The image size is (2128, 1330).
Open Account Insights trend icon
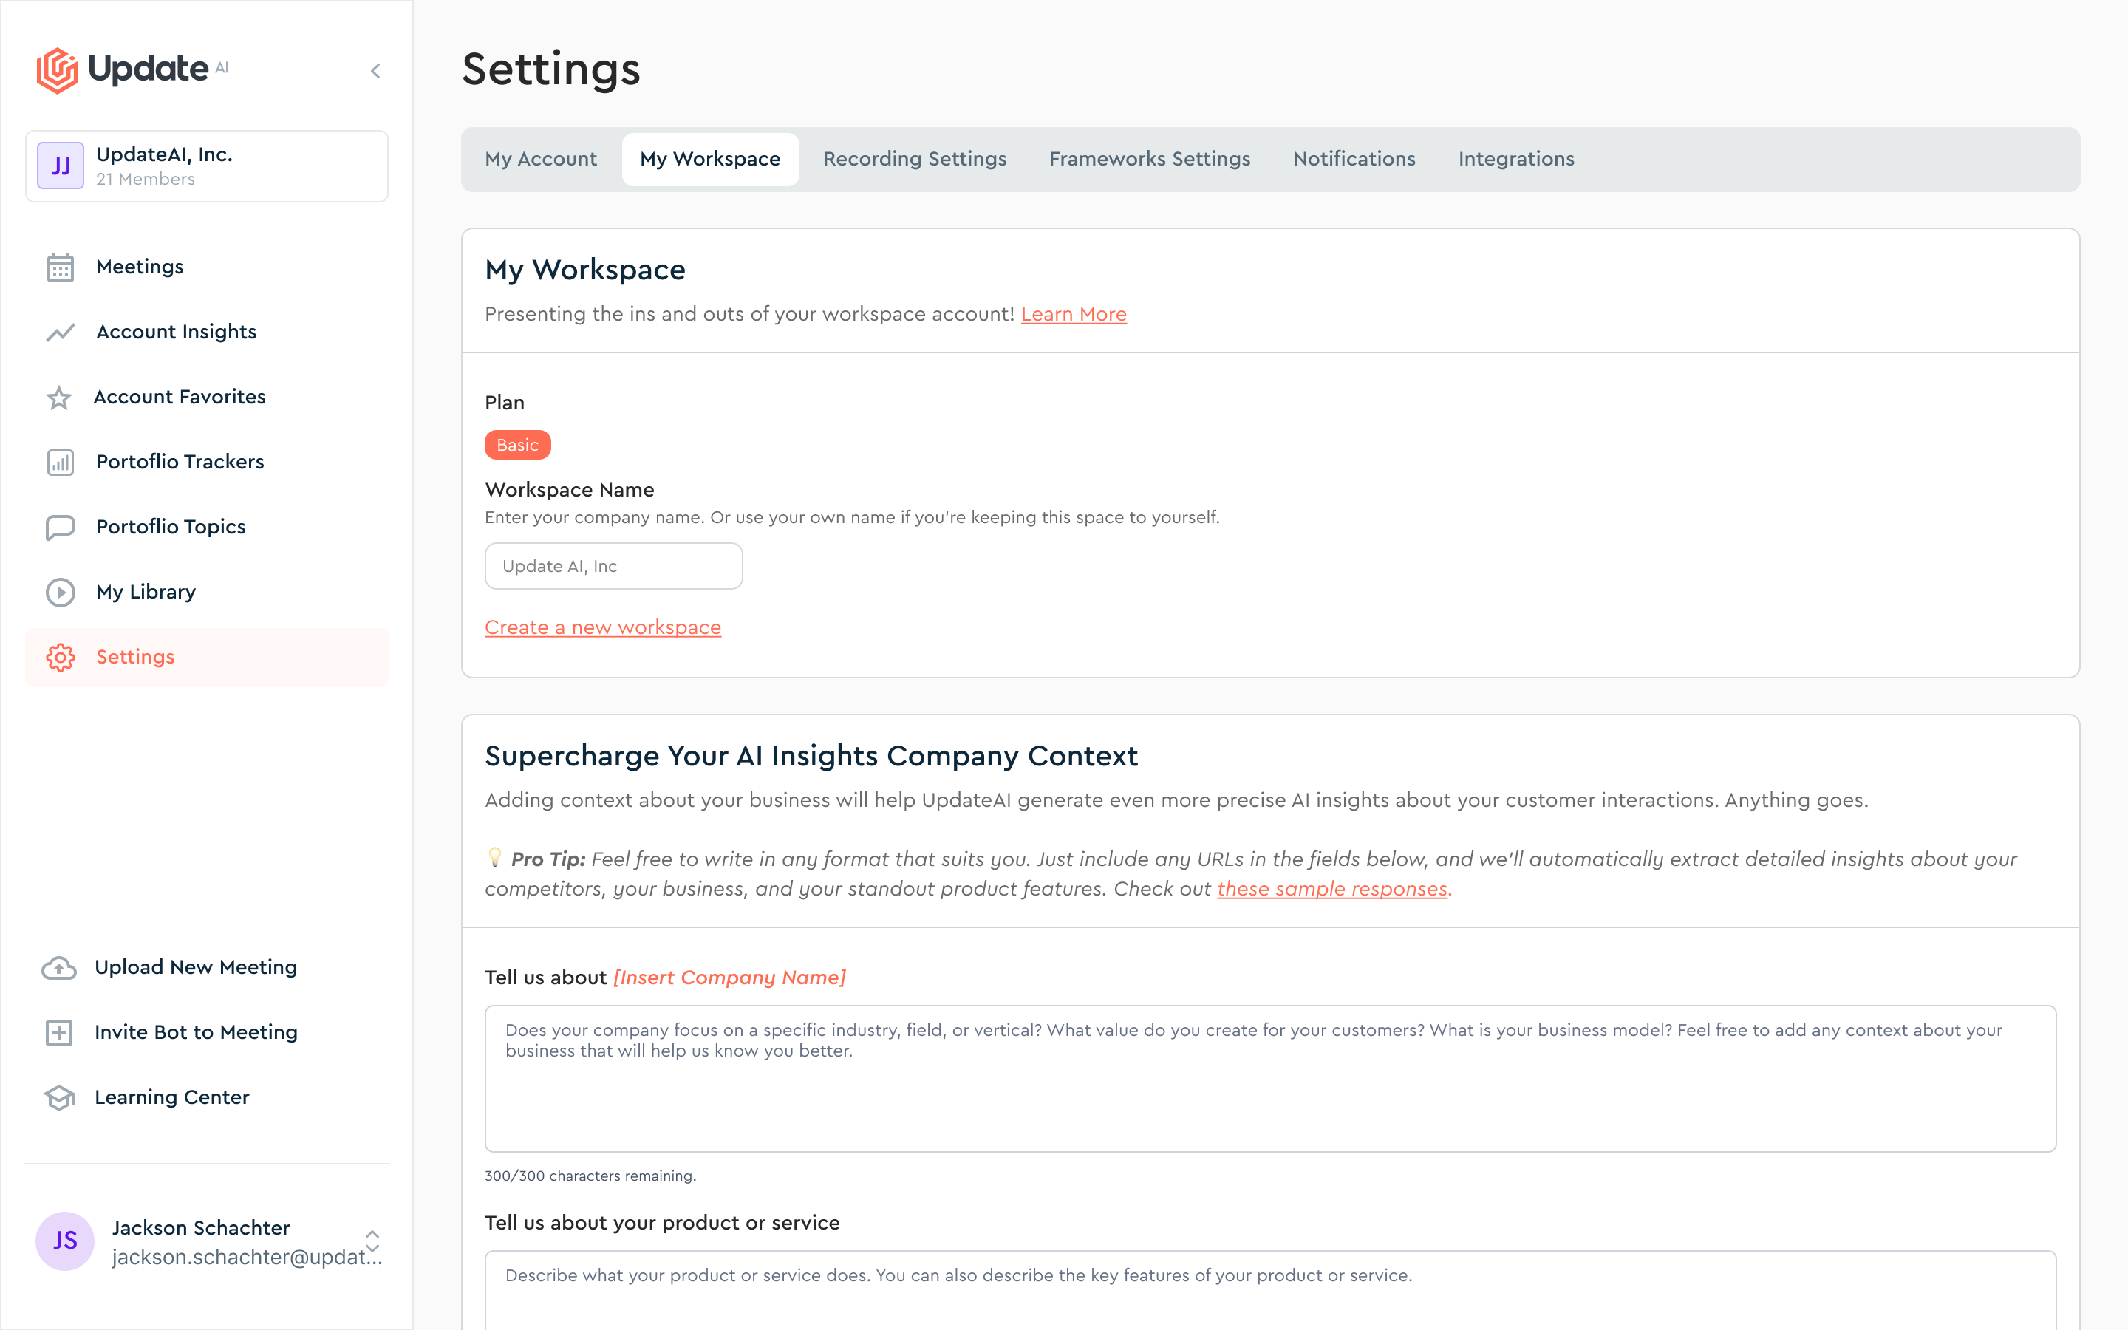(60, 332)
